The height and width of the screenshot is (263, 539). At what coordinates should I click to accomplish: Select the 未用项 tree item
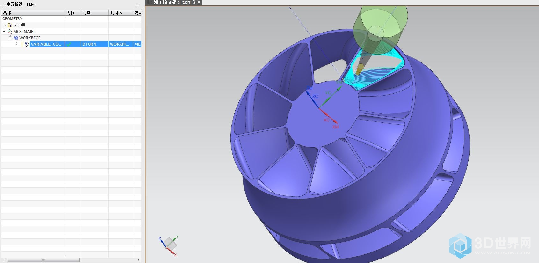(19, 25)
